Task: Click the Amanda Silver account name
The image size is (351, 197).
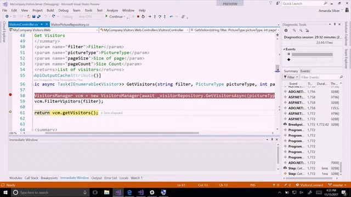Action: pos(329,11)
